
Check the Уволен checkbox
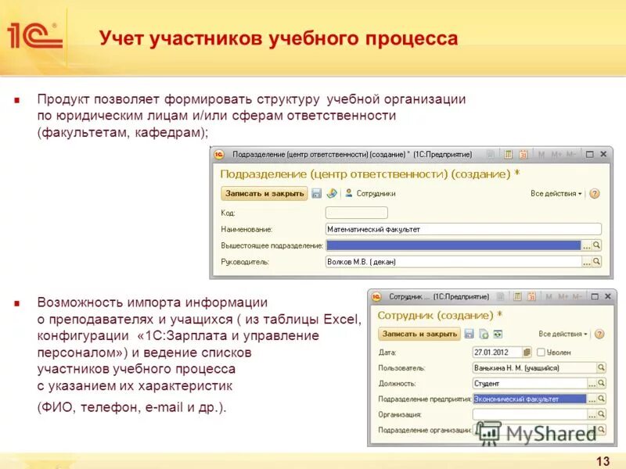pyautogui.click(x=541, y=352)
